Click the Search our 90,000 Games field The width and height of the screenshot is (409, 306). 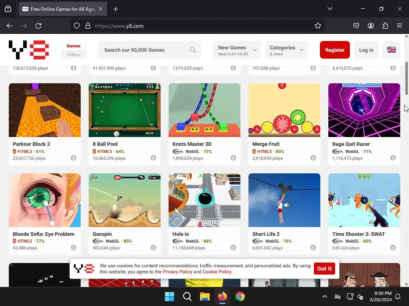click(x=150, y=50)
